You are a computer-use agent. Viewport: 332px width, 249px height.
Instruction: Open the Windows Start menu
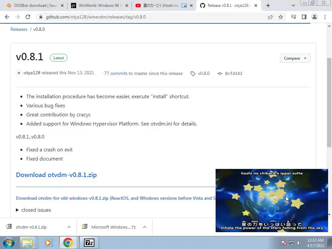tap(9, 243)
